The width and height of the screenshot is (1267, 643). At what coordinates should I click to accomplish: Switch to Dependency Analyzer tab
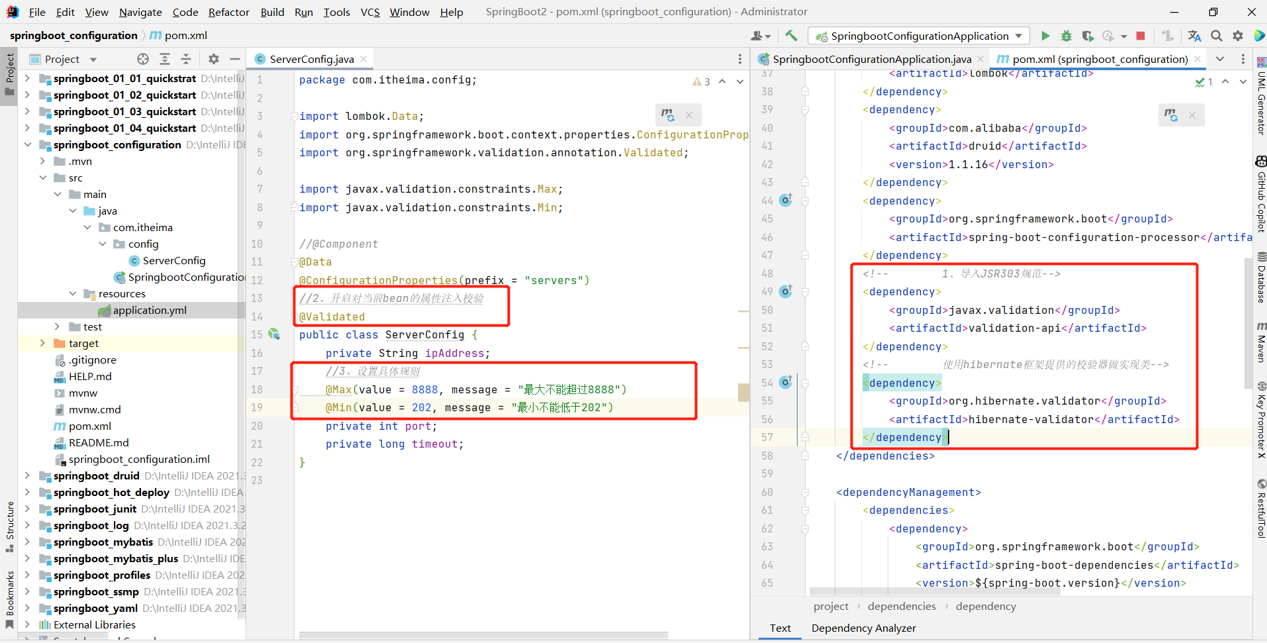864,628
